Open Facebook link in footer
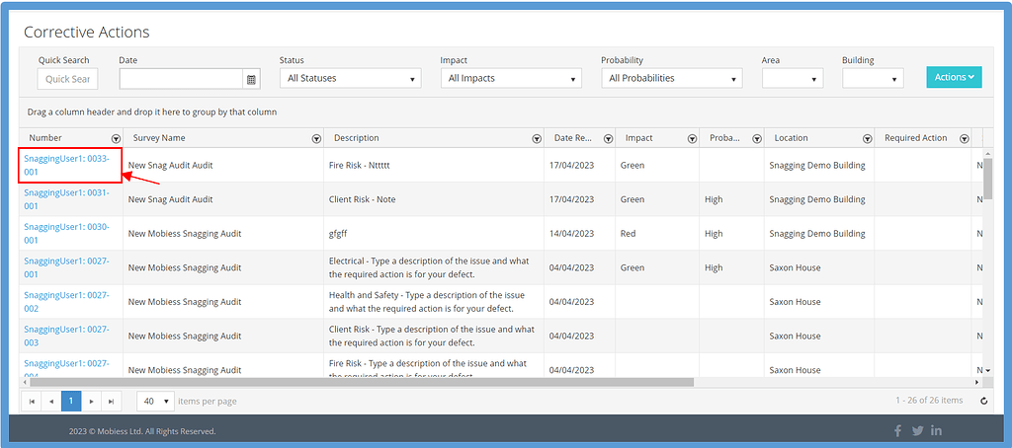1012x448 pixels. (x=897, y=430)
